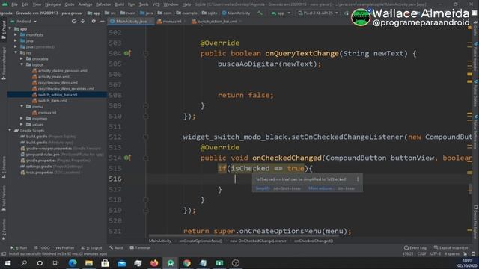Image resolution: width=479 pixels, height=269 pixels.
Task: Open the Terminal tool window
Action: point(140,247)
